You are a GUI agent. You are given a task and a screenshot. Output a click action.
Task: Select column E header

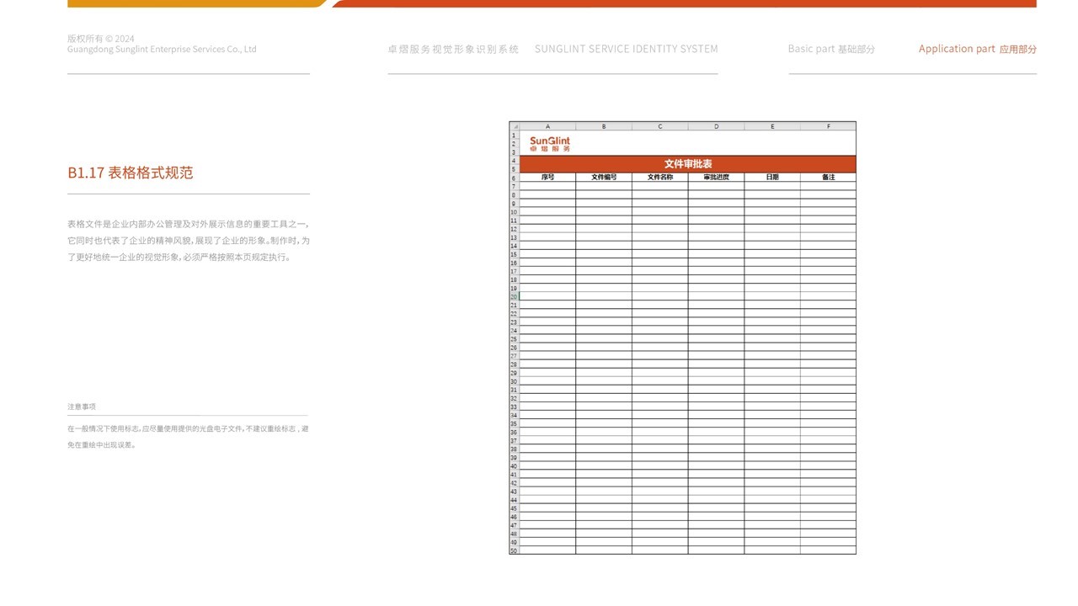(x=772, y=126)
